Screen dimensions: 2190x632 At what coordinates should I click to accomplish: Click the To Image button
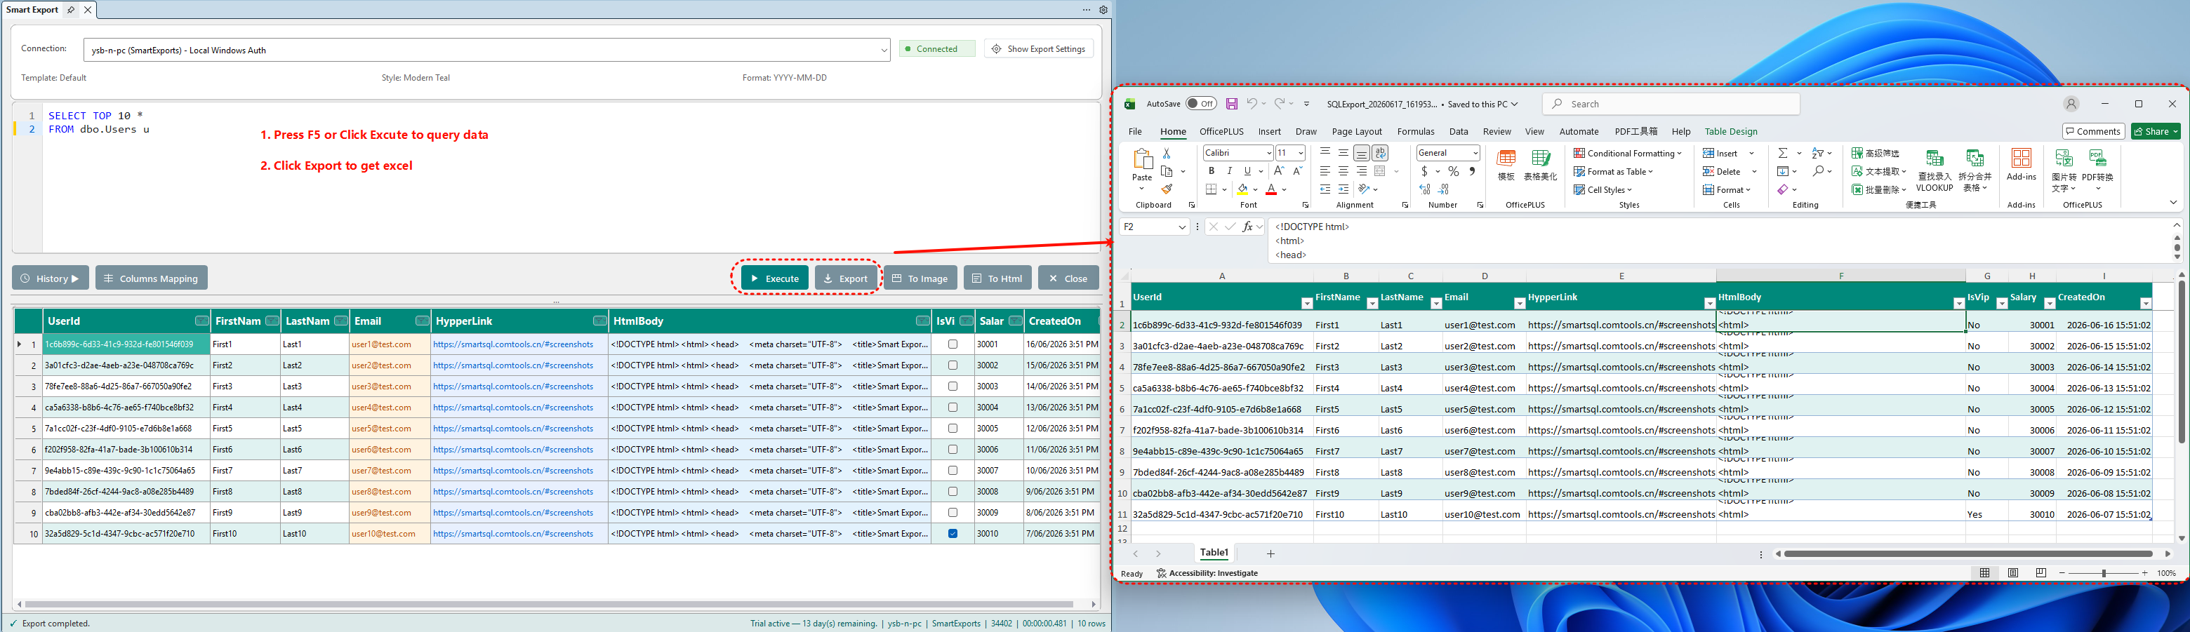(920, 278)
